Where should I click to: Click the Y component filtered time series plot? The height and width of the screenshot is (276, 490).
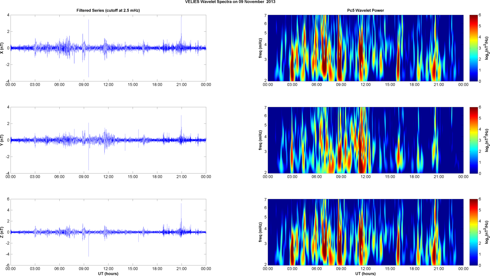108,140
